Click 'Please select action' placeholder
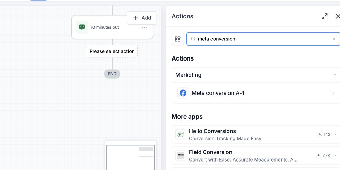 pyautogui.click(x=112, y=51)
